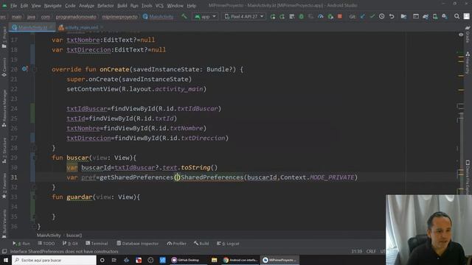Click the Git rollback undo icon
Viewport: 472px width, 265px height.
(392, 16)
